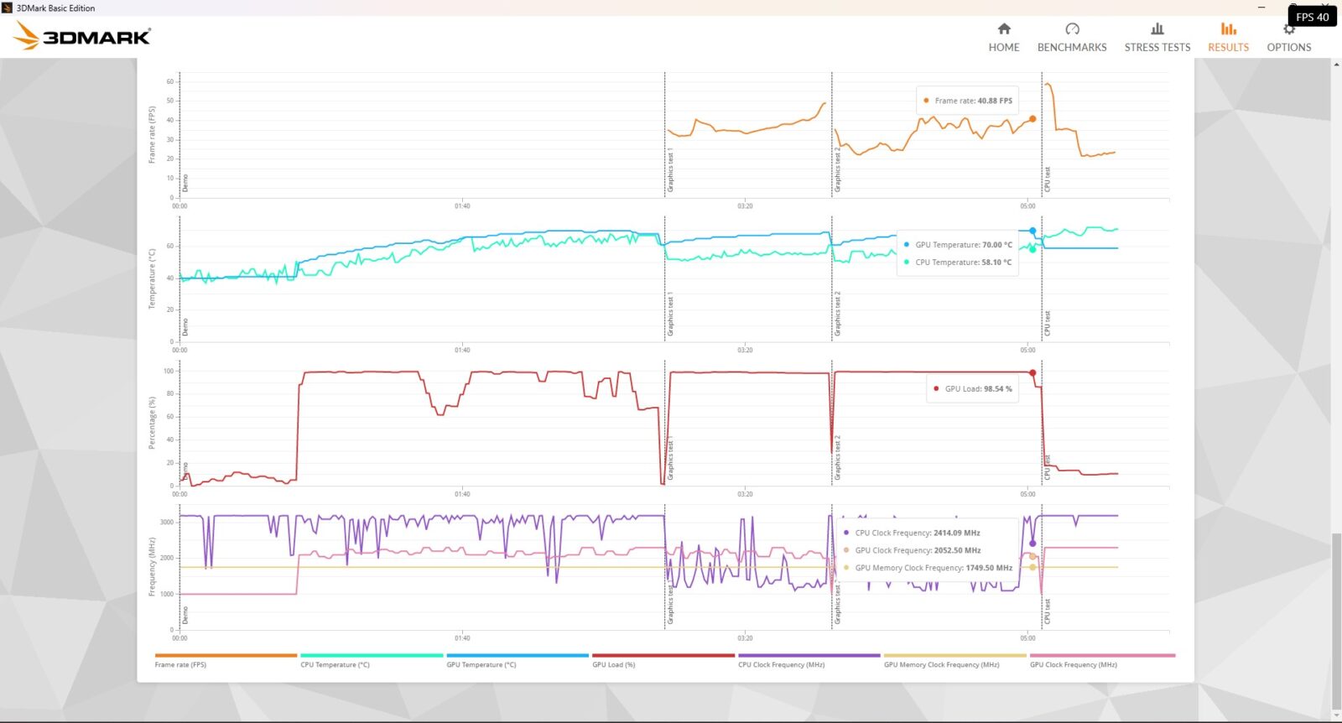Select the orange Results icon

tap(1228, 29)
